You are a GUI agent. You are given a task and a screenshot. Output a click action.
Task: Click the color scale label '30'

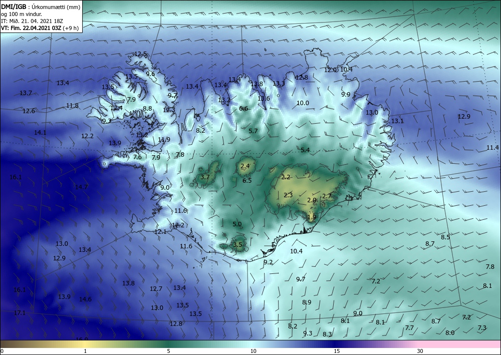click(420, 351)
